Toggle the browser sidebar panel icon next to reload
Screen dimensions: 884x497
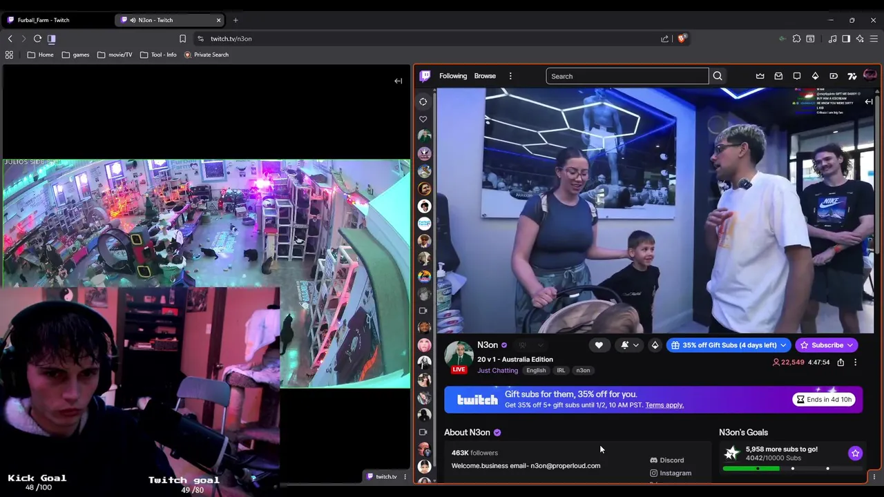pos(52,39)
